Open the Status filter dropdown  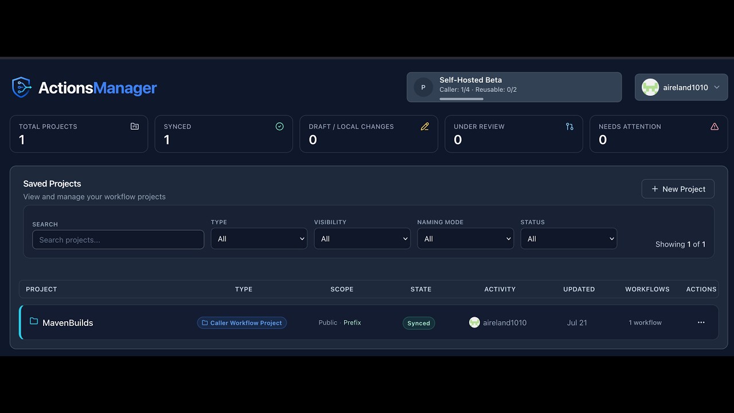point(569,239)
